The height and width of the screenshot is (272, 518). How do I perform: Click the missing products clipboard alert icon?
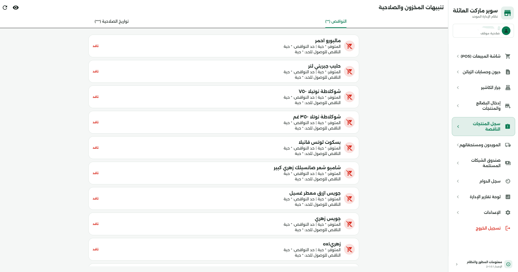click(x=508, y=127)
